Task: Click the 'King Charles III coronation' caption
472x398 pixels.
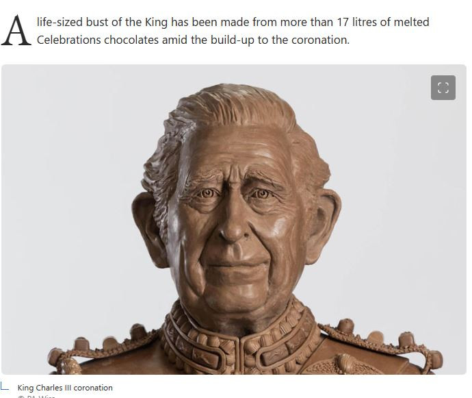Action: tap(65, 388)
